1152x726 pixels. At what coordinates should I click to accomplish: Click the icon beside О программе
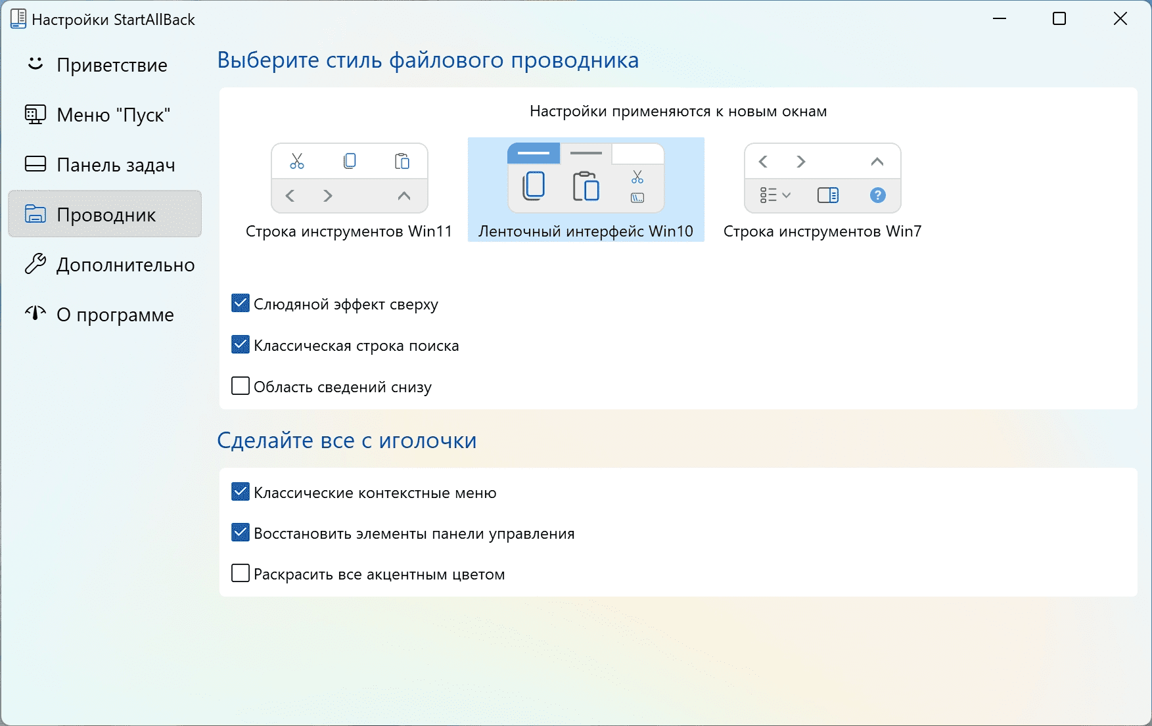pos(35,313)
